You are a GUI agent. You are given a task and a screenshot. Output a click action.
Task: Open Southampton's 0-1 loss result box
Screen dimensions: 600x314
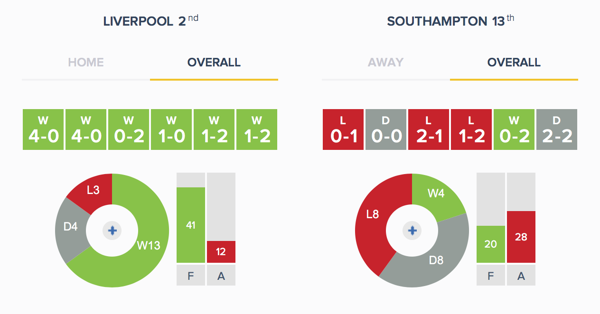coord(343,129)
